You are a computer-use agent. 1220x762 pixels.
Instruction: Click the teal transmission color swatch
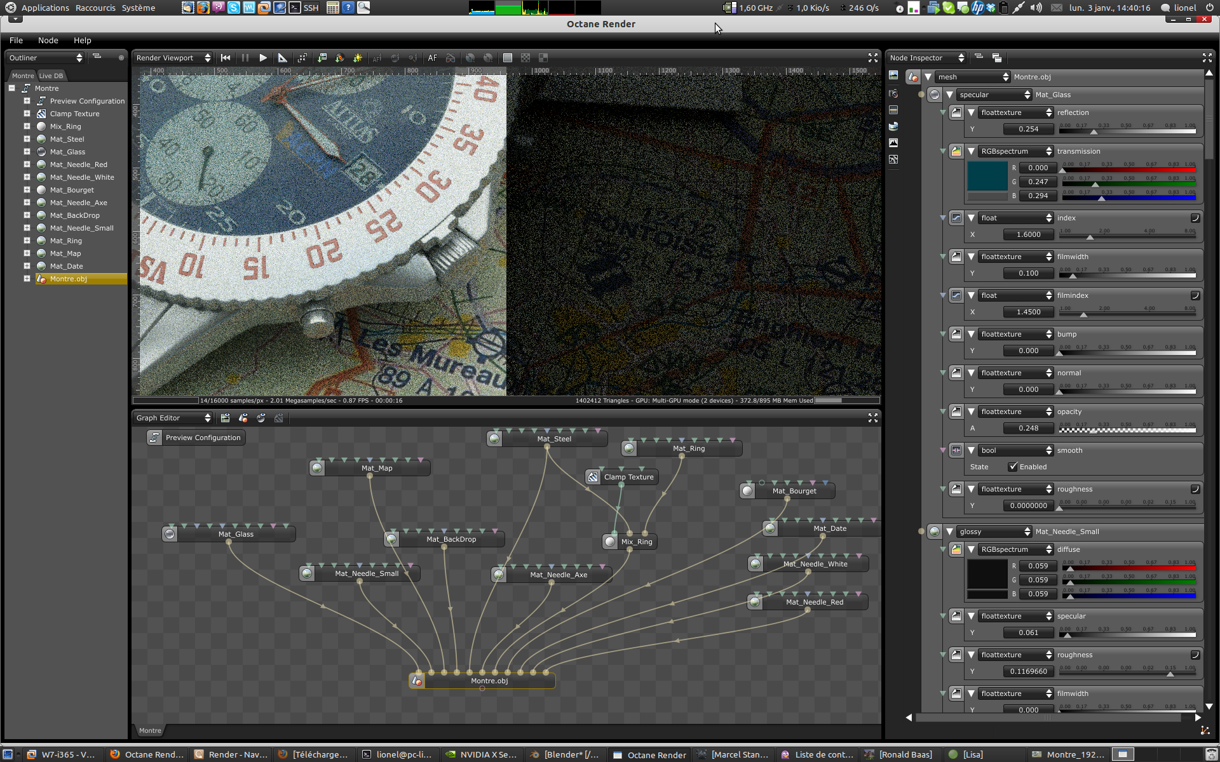pyautogui.click(x=987, y=176)
